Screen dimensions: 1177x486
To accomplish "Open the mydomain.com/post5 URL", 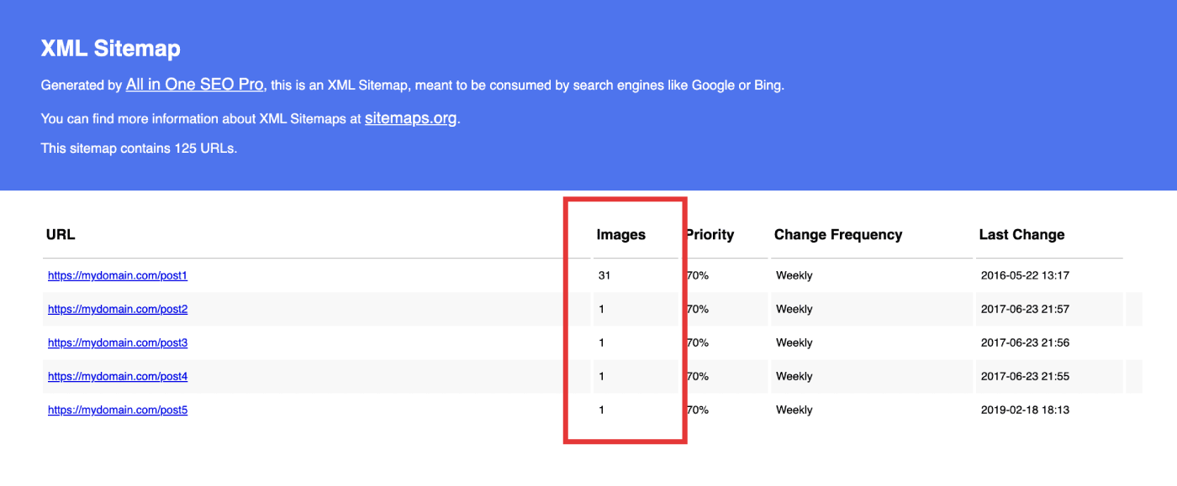I will (x=118, y=410).
